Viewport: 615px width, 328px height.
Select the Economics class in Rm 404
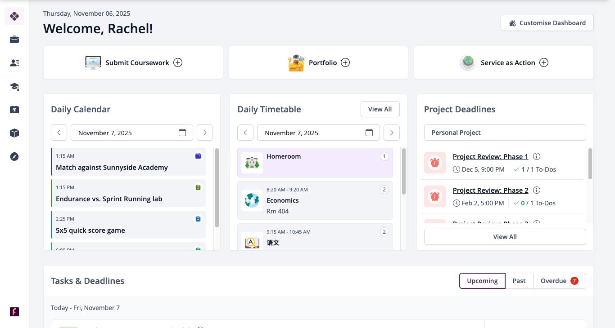click(315, 200)
